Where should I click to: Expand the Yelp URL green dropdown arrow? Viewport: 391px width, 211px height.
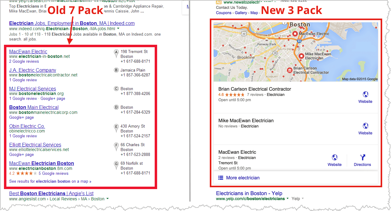point(287,199)
